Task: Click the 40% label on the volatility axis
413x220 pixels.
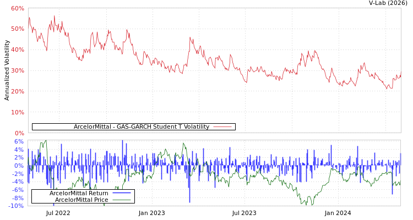Action: coord(17,50)
